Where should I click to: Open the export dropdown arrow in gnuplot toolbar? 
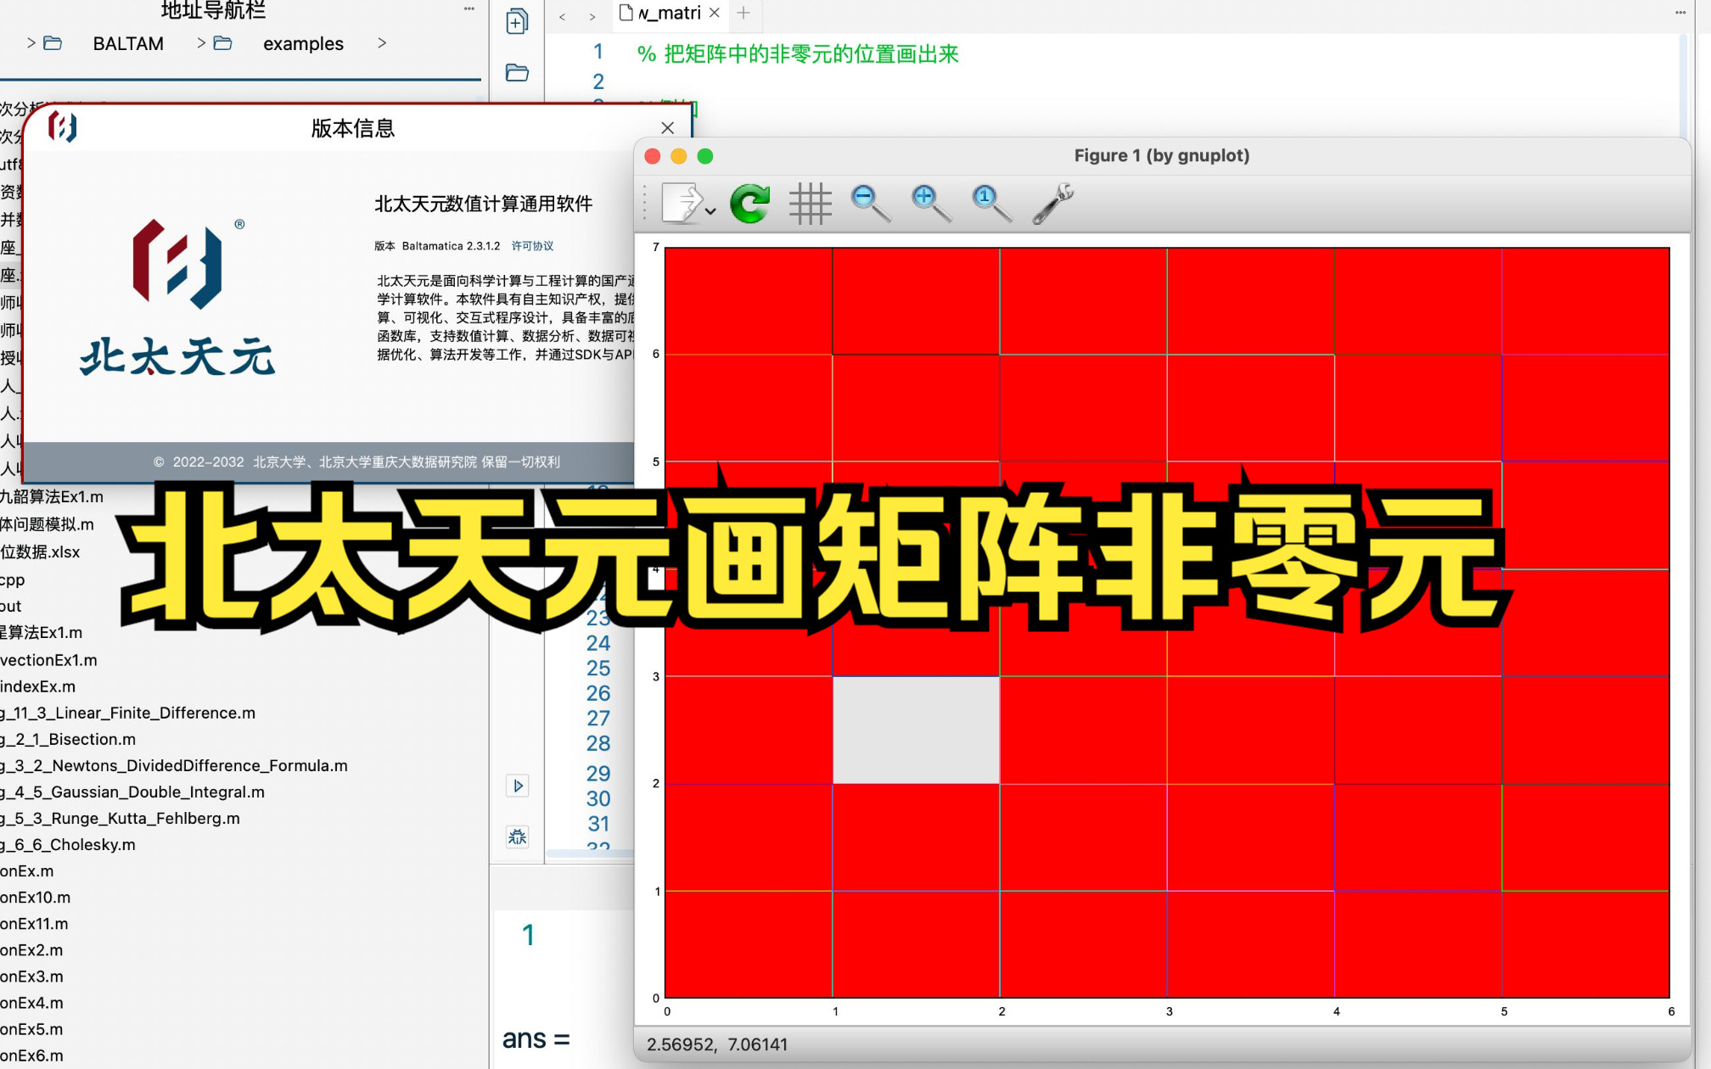[711, 211]
